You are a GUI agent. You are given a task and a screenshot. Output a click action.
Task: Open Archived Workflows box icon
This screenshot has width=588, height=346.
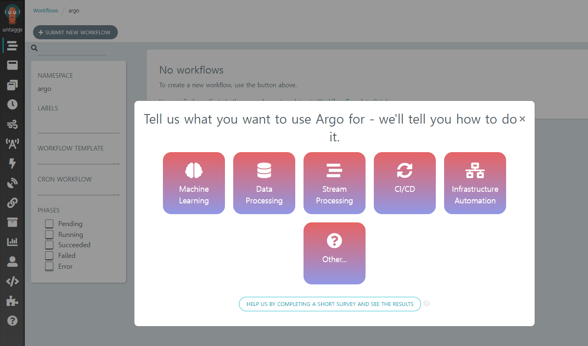tap(12, 222)
